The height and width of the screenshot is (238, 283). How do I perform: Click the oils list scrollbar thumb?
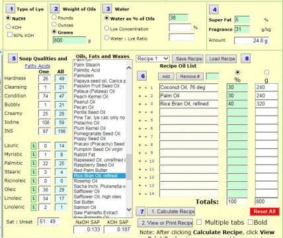point(129,167)
